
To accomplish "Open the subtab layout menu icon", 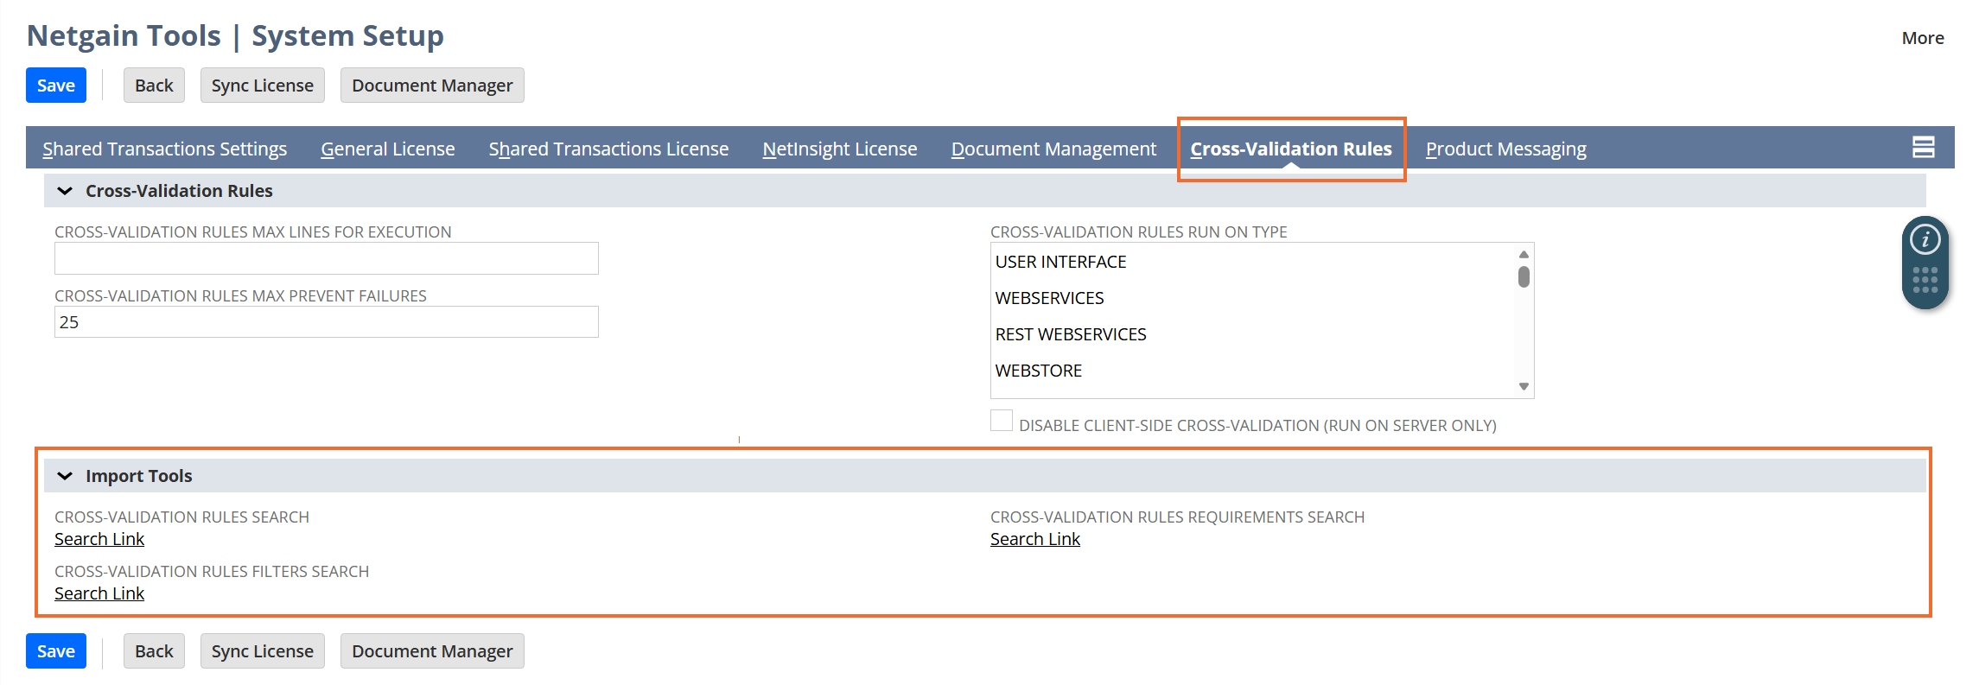I will (1923, 148).
